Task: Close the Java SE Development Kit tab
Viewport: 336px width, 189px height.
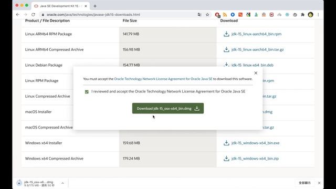Action: 86,6
